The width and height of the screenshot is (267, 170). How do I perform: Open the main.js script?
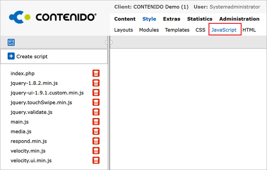click(x=20, y=122)
